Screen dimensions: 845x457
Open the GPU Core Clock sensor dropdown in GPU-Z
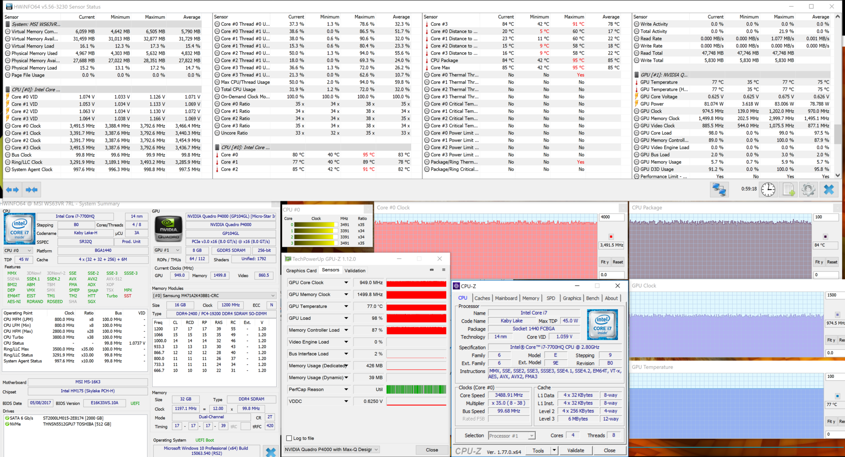click(x=346, y=282)
